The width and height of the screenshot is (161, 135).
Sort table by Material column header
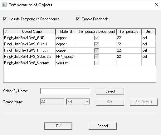point(66,32)
